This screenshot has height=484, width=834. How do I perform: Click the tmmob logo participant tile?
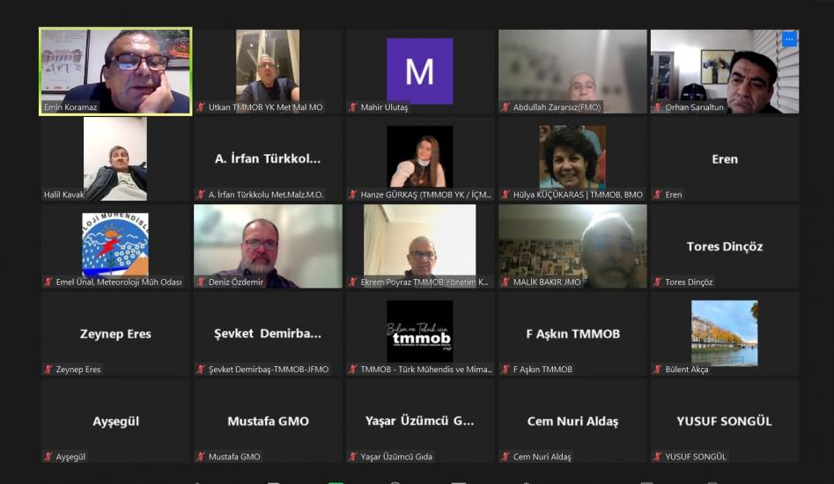[420, 334]
